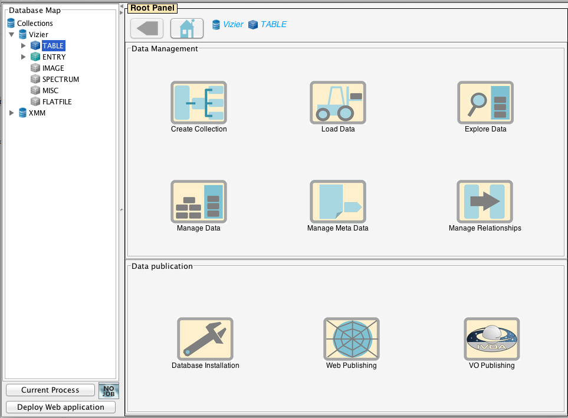Select the Vizier tree item
This screenshot has width=568, height=418.
(34, 34)
